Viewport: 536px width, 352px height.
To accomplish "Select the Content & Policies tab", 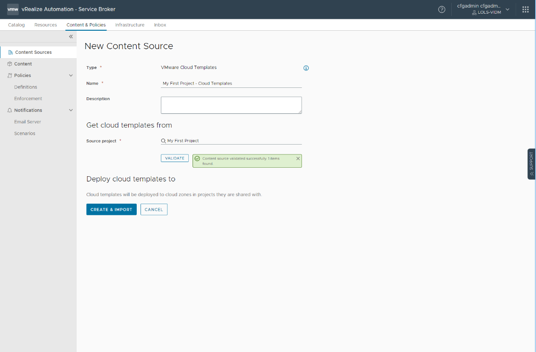I will click(86, 25).
